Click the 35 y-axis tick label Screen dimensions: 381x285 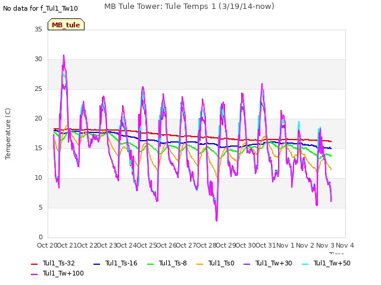(x=38, y=29)
